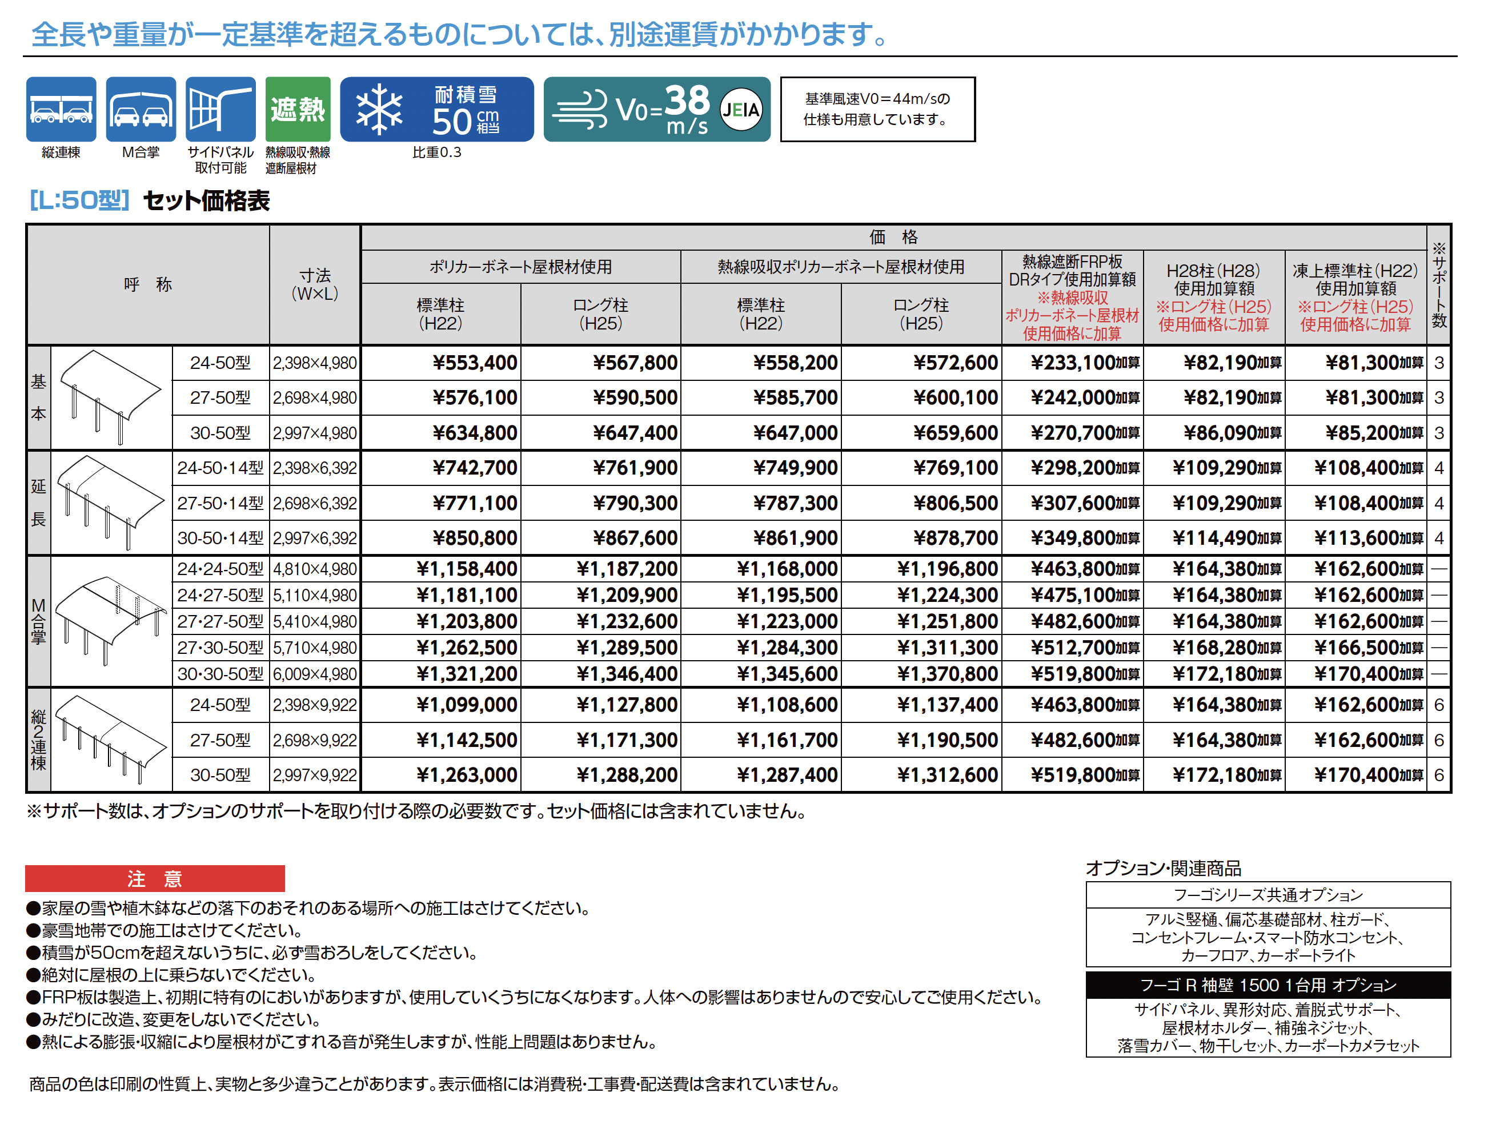Click the ポリカーボネート屋根材使用 column header

[520, 267]
